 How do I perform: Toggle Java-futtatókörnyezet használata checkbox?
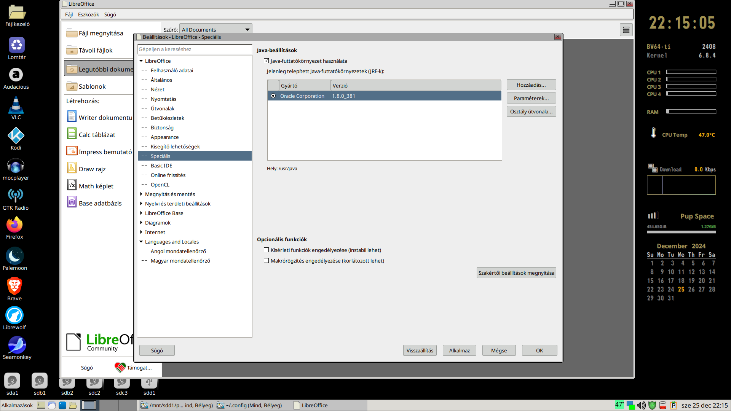[x=267, y=61]
